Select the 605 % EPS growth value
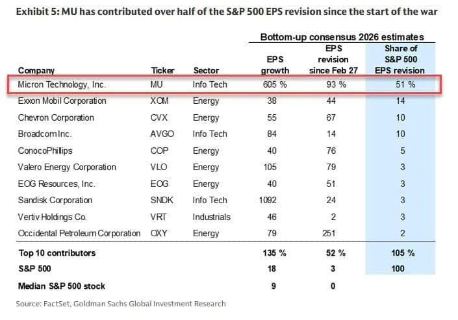 coord(275,84)
